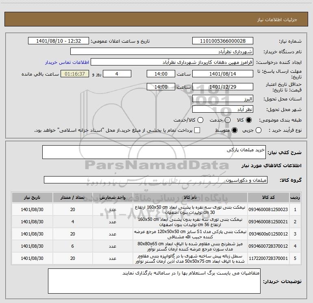This screenshot has width=313, height=303.
Task: Click the اطلاعات کالاهای مورد نیاز heading
Action: pos(272,166)
